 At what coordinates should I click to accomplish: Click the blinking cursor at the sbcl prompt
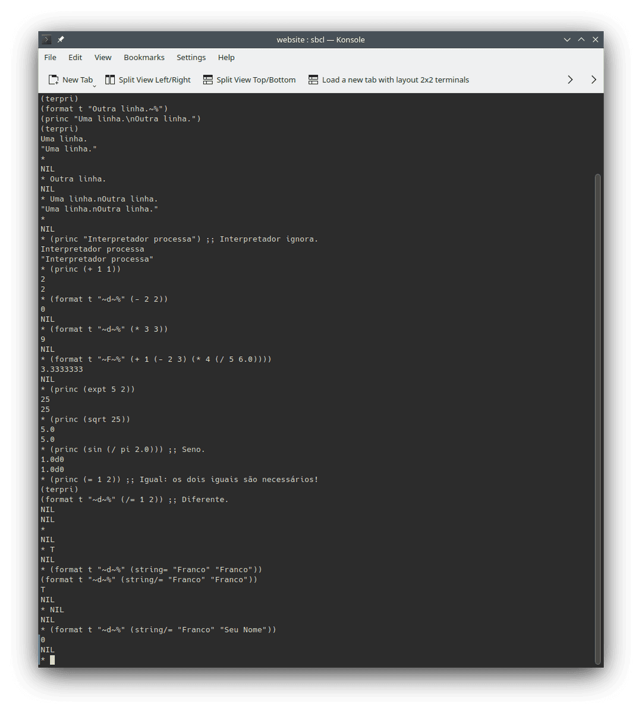pos(52,659)
